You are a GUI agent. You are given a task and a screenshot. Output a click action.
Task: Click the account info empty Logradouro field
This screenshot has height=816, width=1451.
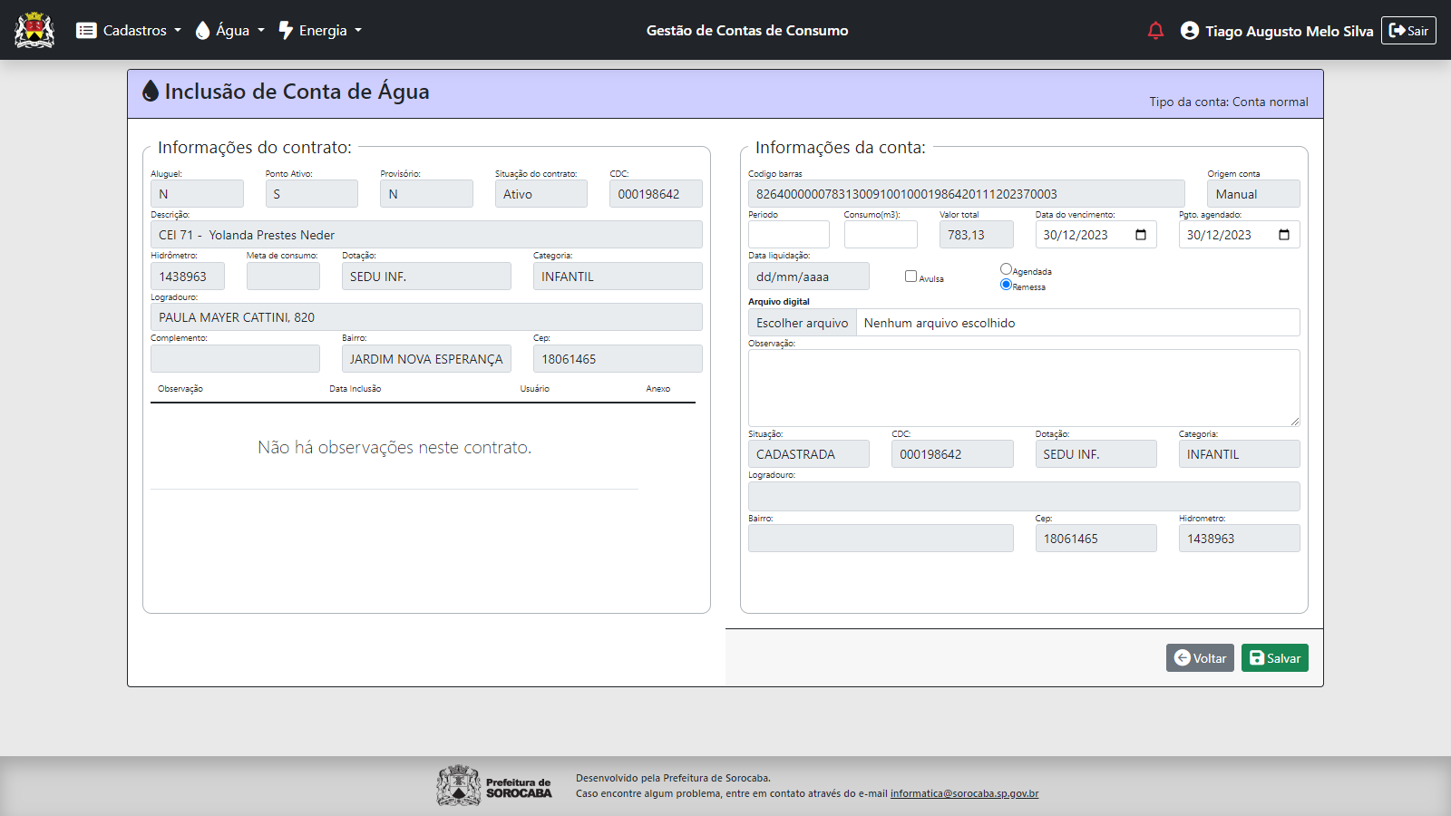[x=1024, y=496]
